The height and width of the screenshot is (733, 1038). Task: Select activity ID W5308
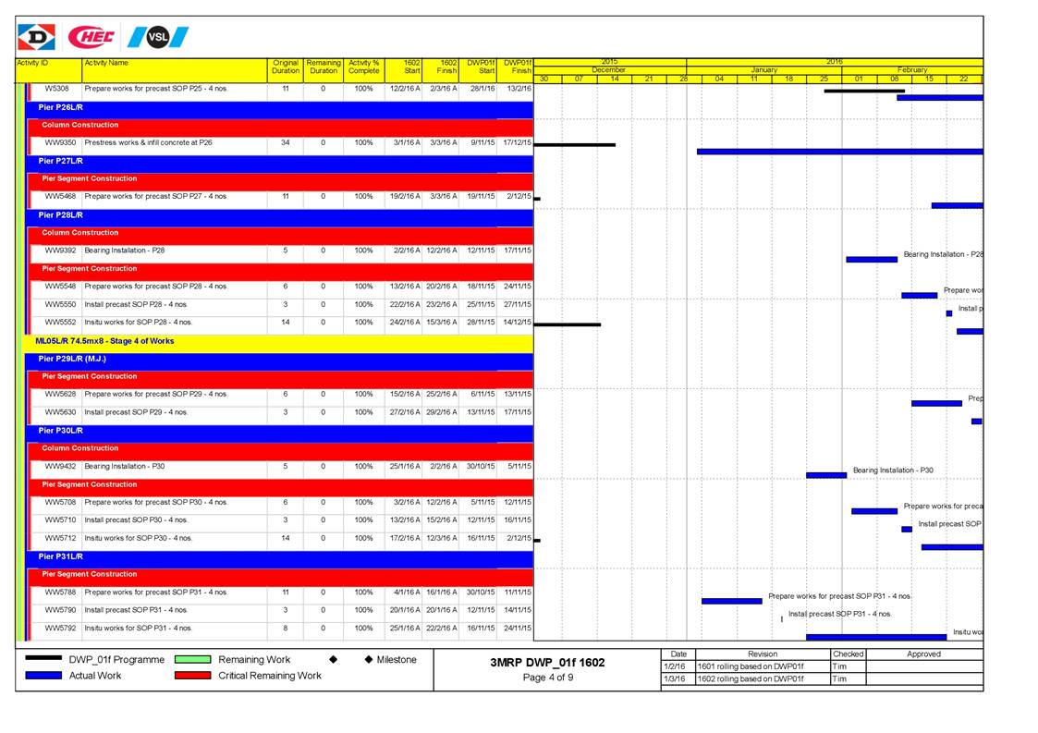click(57, 88)
